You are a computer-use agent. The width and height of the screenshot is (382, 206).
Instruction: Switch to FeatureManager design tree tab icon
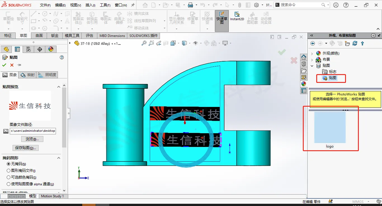[6, 49]
